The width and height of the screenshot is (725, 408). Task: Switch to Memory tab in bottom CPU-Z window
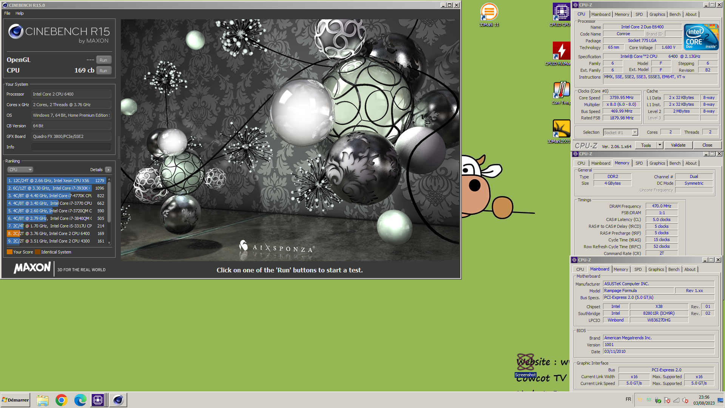(x=621, y=269)
